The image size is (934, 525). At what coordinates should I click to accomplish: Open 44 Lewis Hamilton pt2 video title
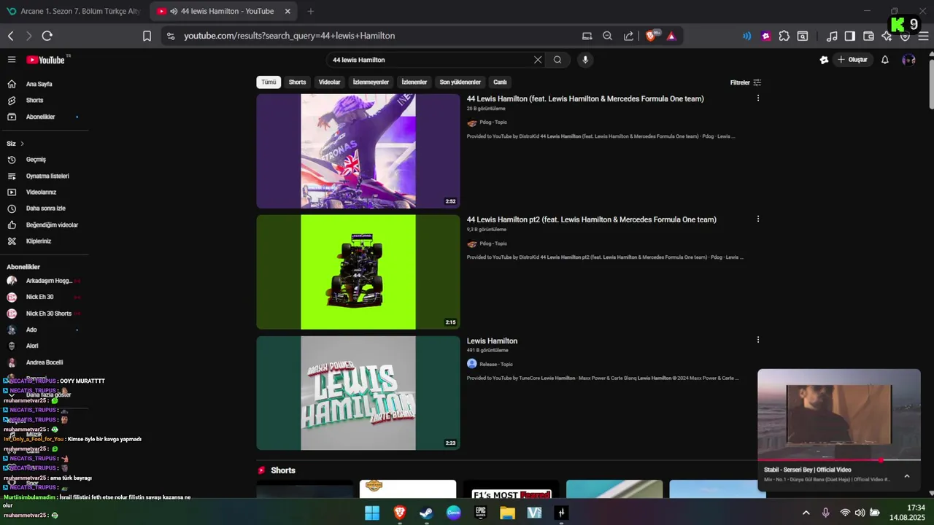591,219
